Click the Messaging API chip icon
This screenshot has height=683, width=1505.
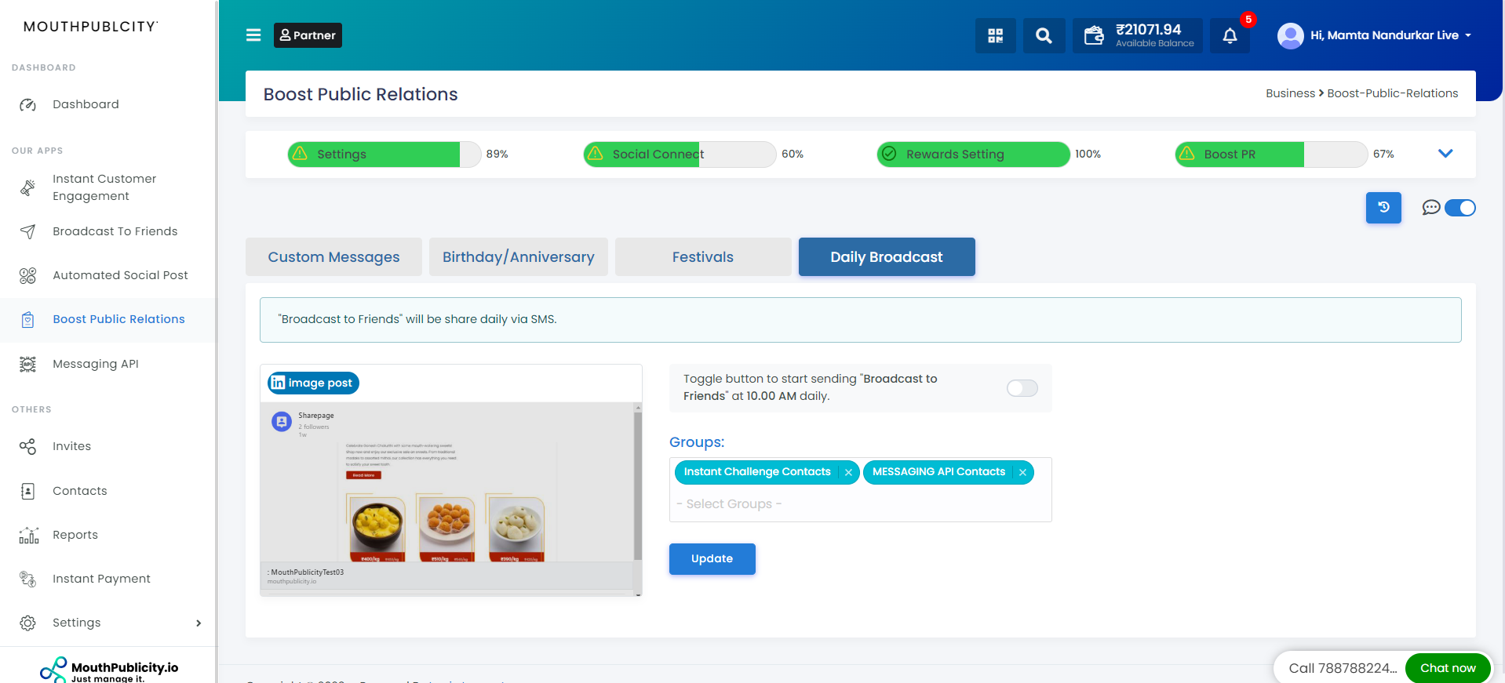(x=27, y=364)
